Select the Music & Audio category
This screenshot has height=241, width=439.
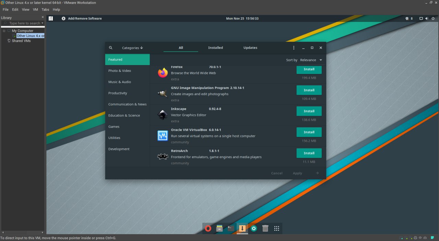(x=128, y=82)
